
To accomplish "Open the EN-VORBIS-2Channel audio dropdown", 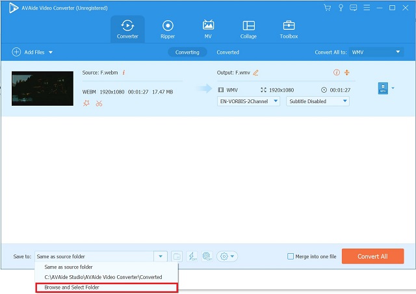I will (248, 101).
